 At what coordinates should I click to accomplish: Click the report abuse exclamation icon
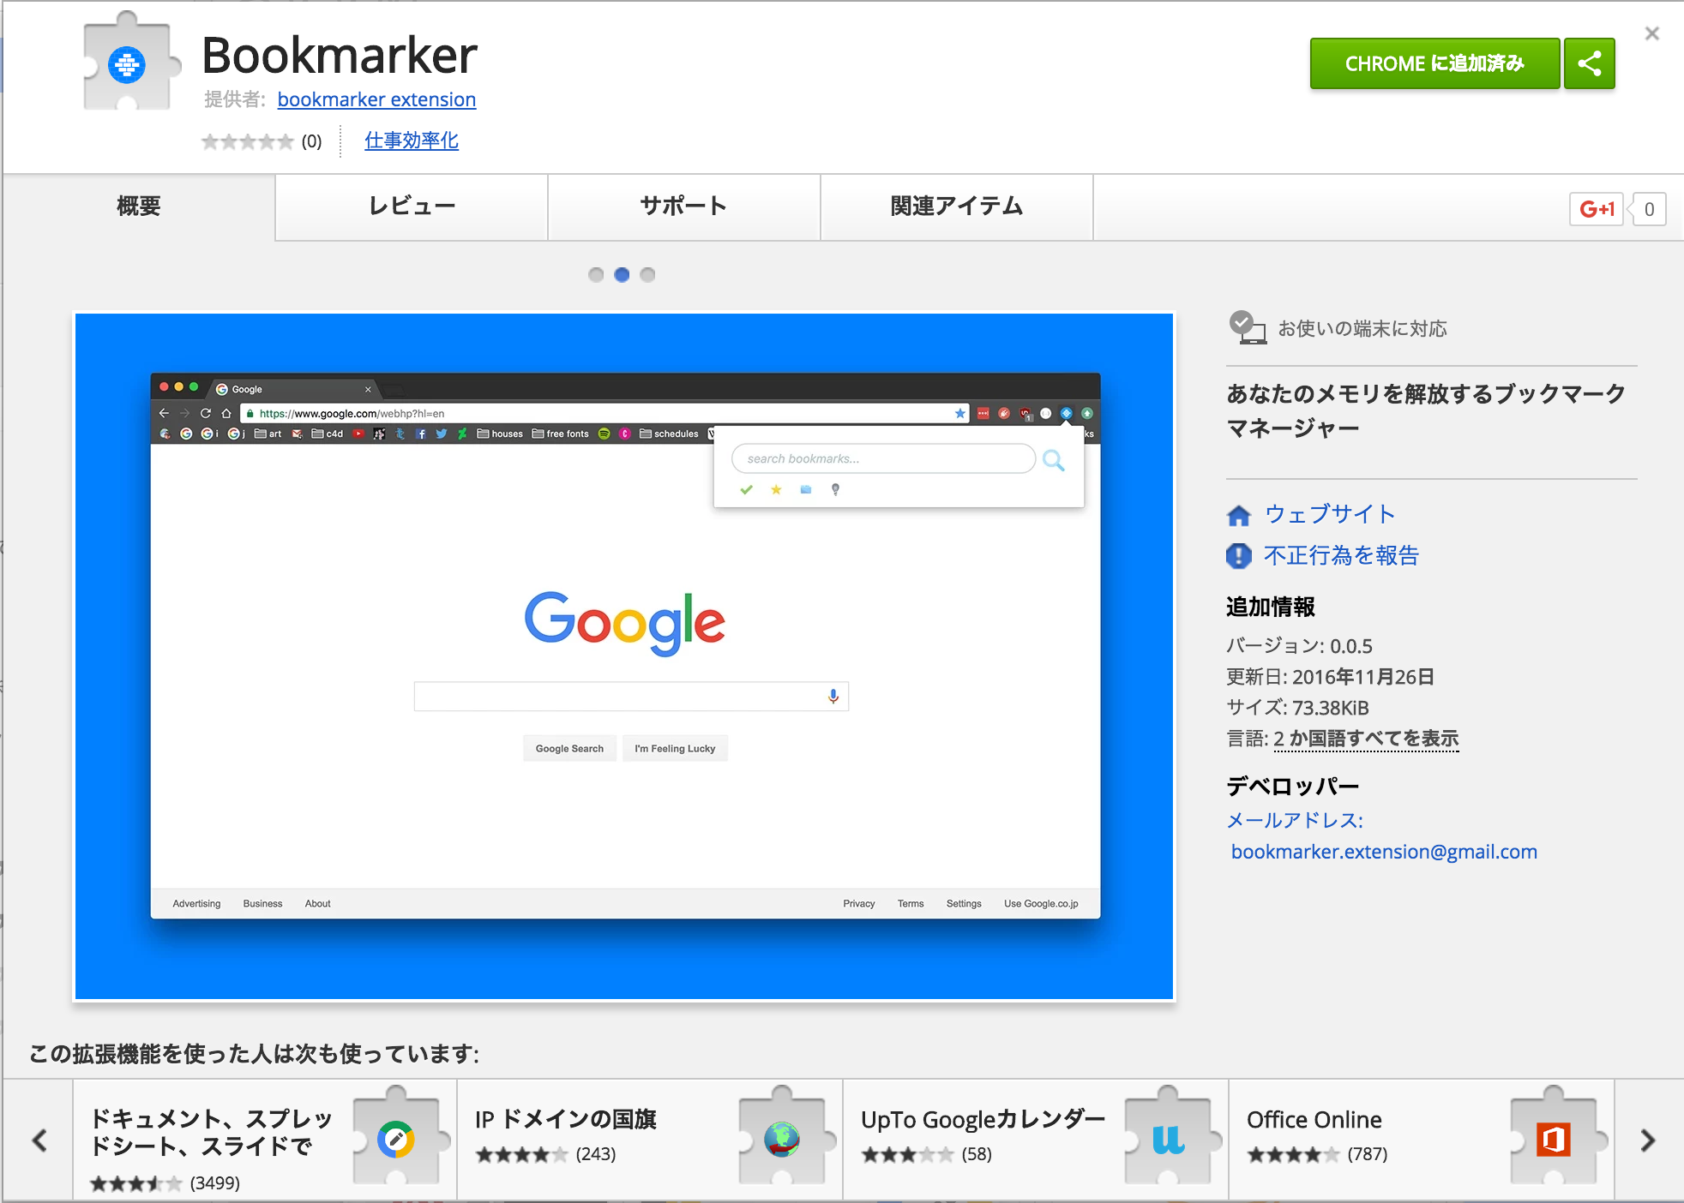(1239, 556)
